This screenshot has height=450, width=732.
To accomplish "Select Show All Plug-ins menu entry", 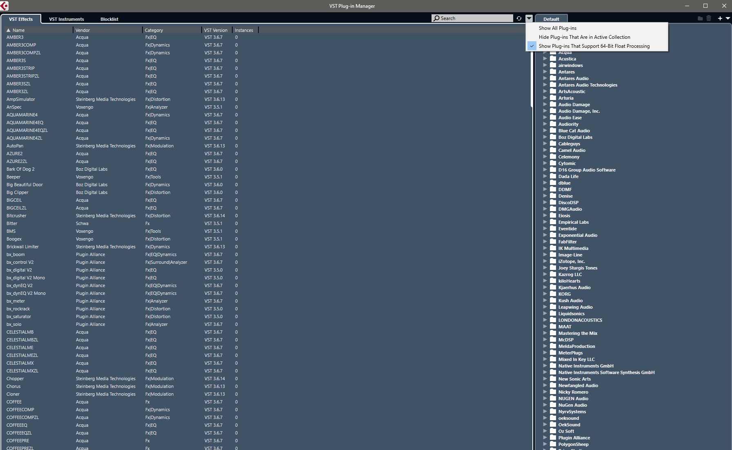I will pos(597,28).
